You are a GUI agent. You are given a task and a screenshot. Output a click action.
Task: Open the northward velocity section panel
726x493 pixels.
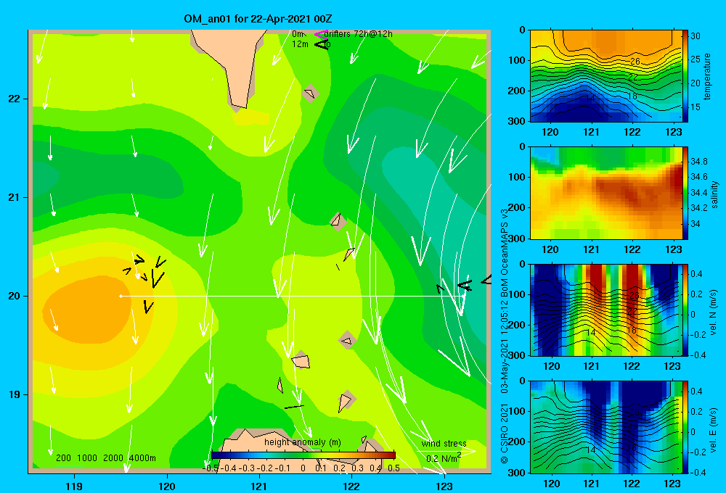pyautogui.click(x=606, y=310)
